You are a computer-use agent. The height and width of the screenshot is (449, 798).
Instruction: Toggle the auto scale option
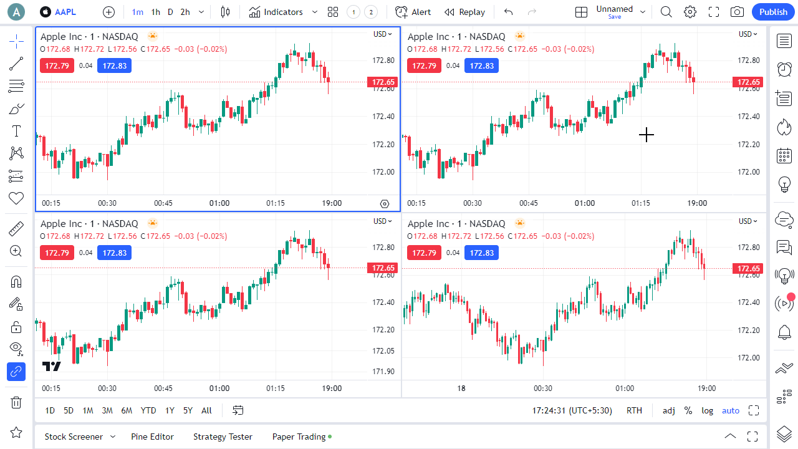[730, 410]
